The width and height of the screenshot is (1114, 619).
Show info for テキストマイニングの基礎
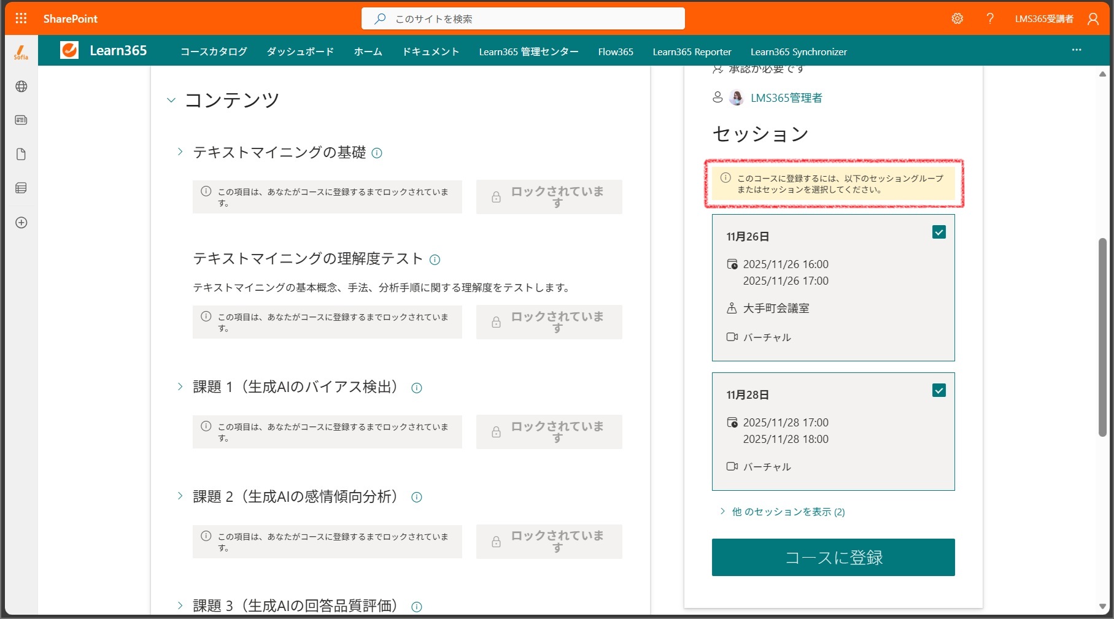click(x=377, y=153)
